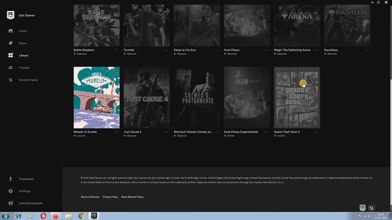Open Downloads in the sidebar
This screenshot has width=392, height=220.
pos(26,179)
